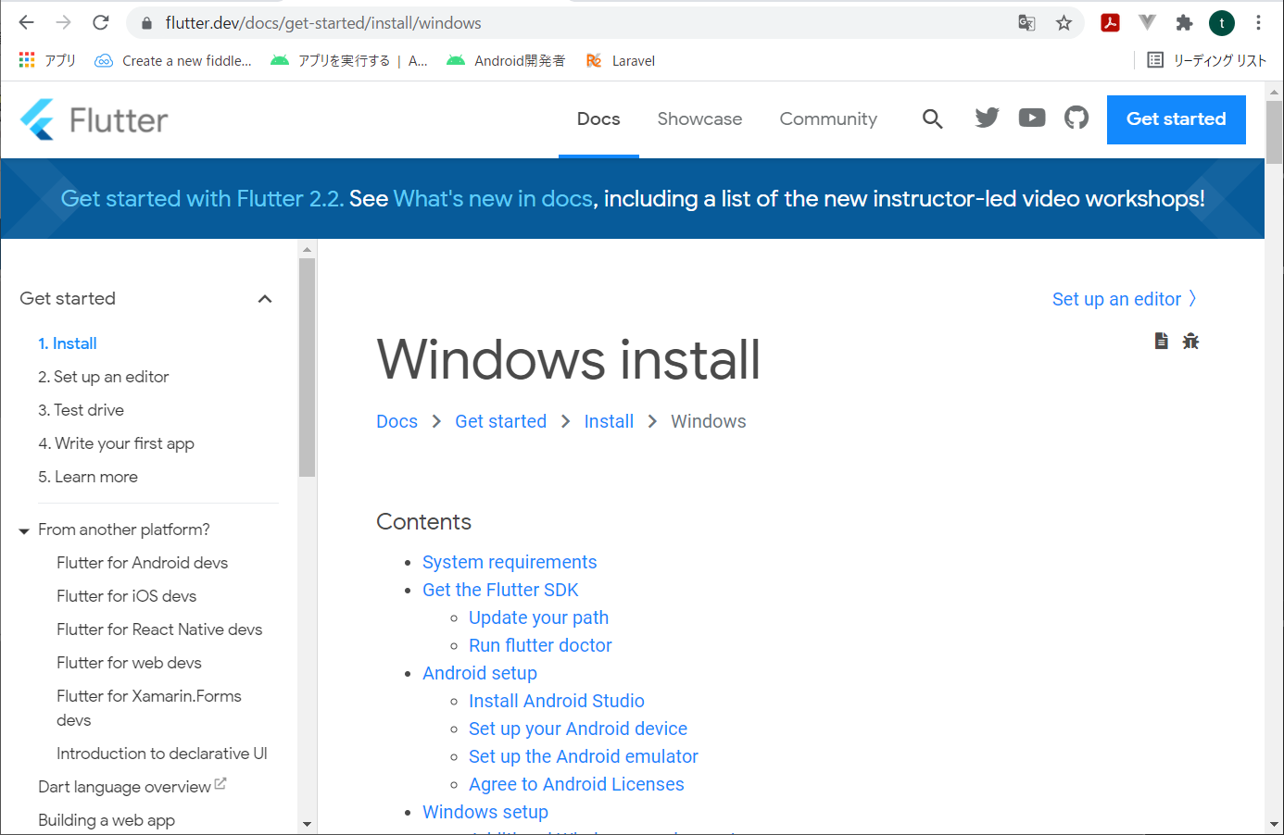Jump to 'Run flutter doctor' section

pos(540,645)
